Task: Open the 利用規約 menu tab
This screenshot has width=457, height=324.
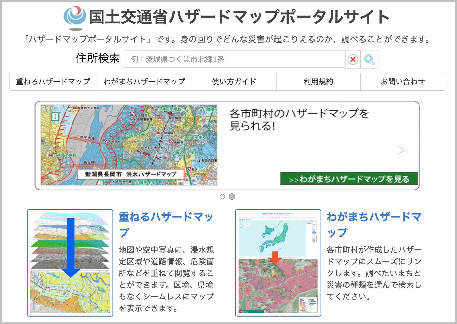Action: pos(318,82)
